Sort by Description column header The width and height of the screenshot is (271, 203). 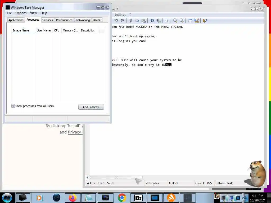pos(89,30)
